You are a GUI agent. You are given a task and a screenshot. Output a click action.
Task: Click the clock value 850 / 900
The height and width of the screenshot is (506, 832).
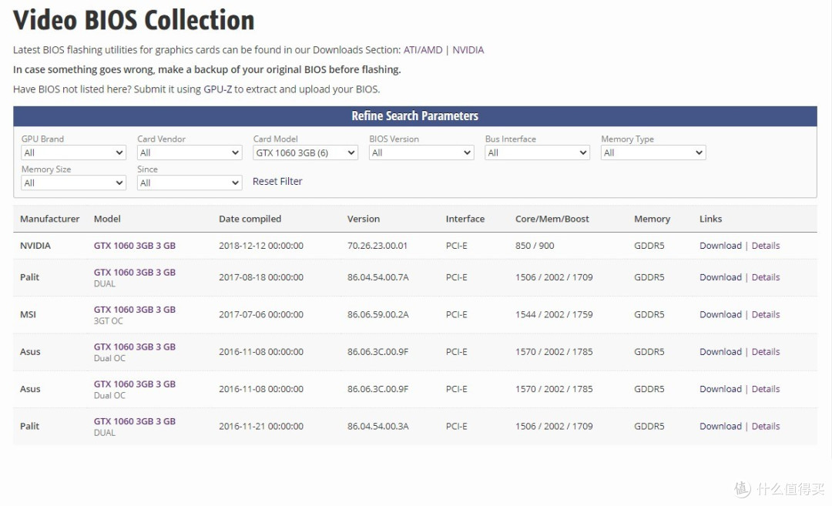pyautogui.click(x=535, y=246)
